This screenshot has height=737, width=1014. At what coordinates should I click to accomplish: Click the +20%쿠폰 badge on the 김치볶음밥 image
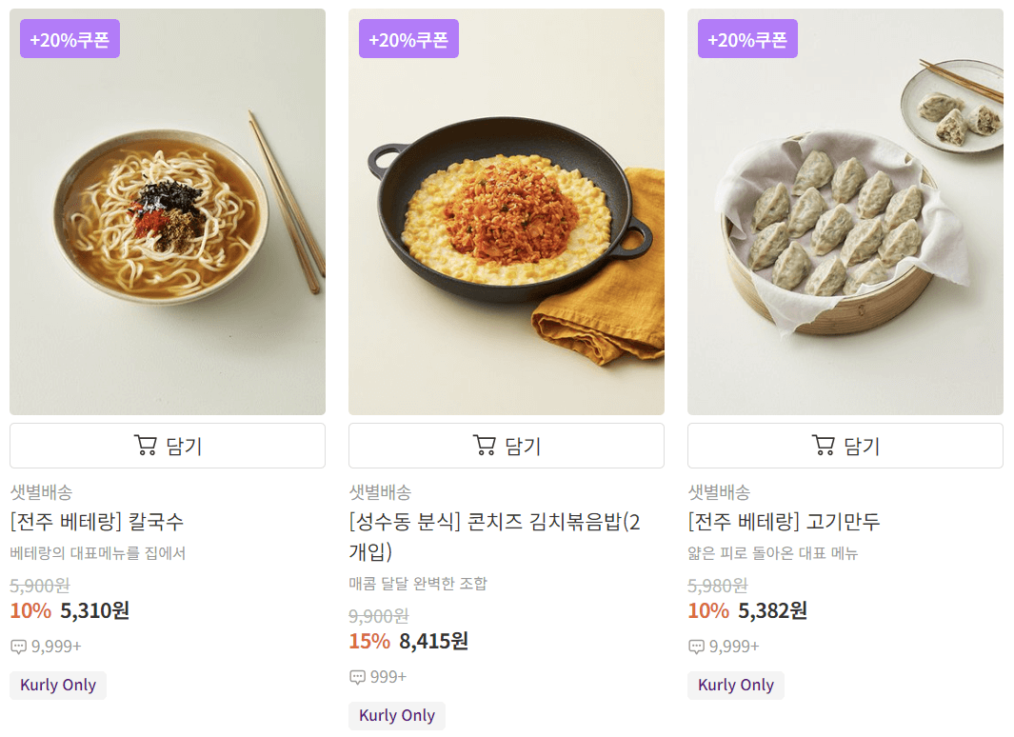click(408, 38)
